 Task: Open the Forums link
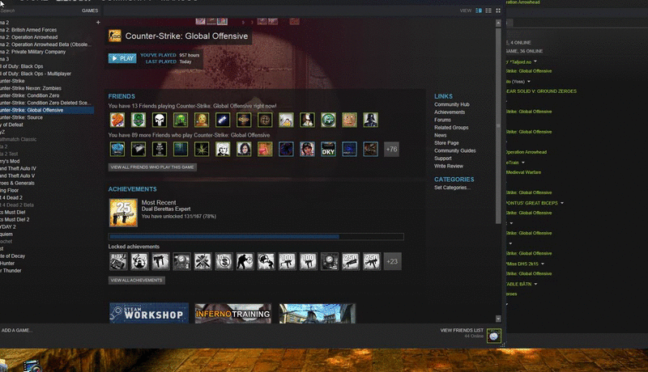coord(442,120)
